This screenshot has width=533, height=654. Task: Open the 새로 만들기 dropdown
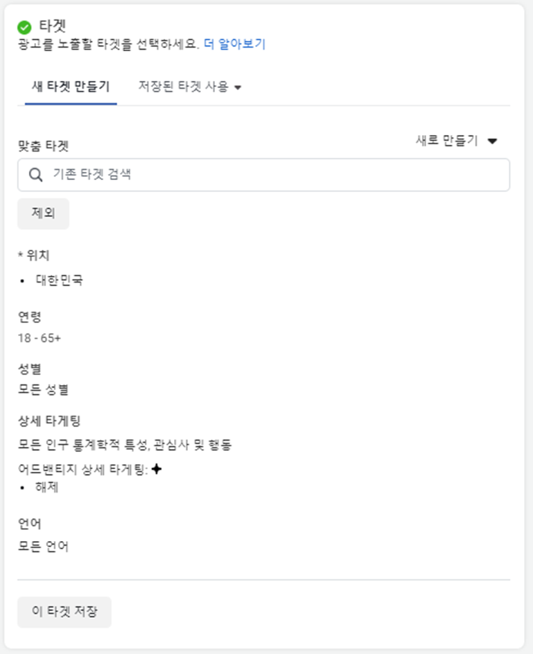(x=456, y=141)
